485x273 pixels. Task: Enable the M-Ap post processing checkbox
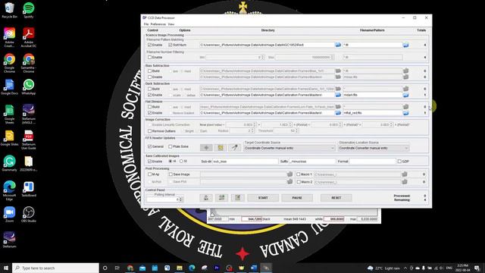(150, 174)
